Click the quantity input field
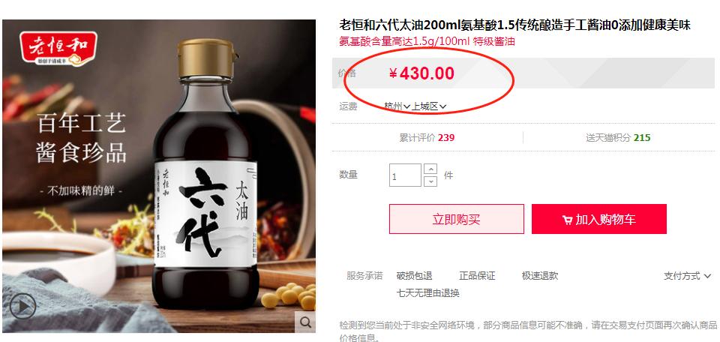 405,175
